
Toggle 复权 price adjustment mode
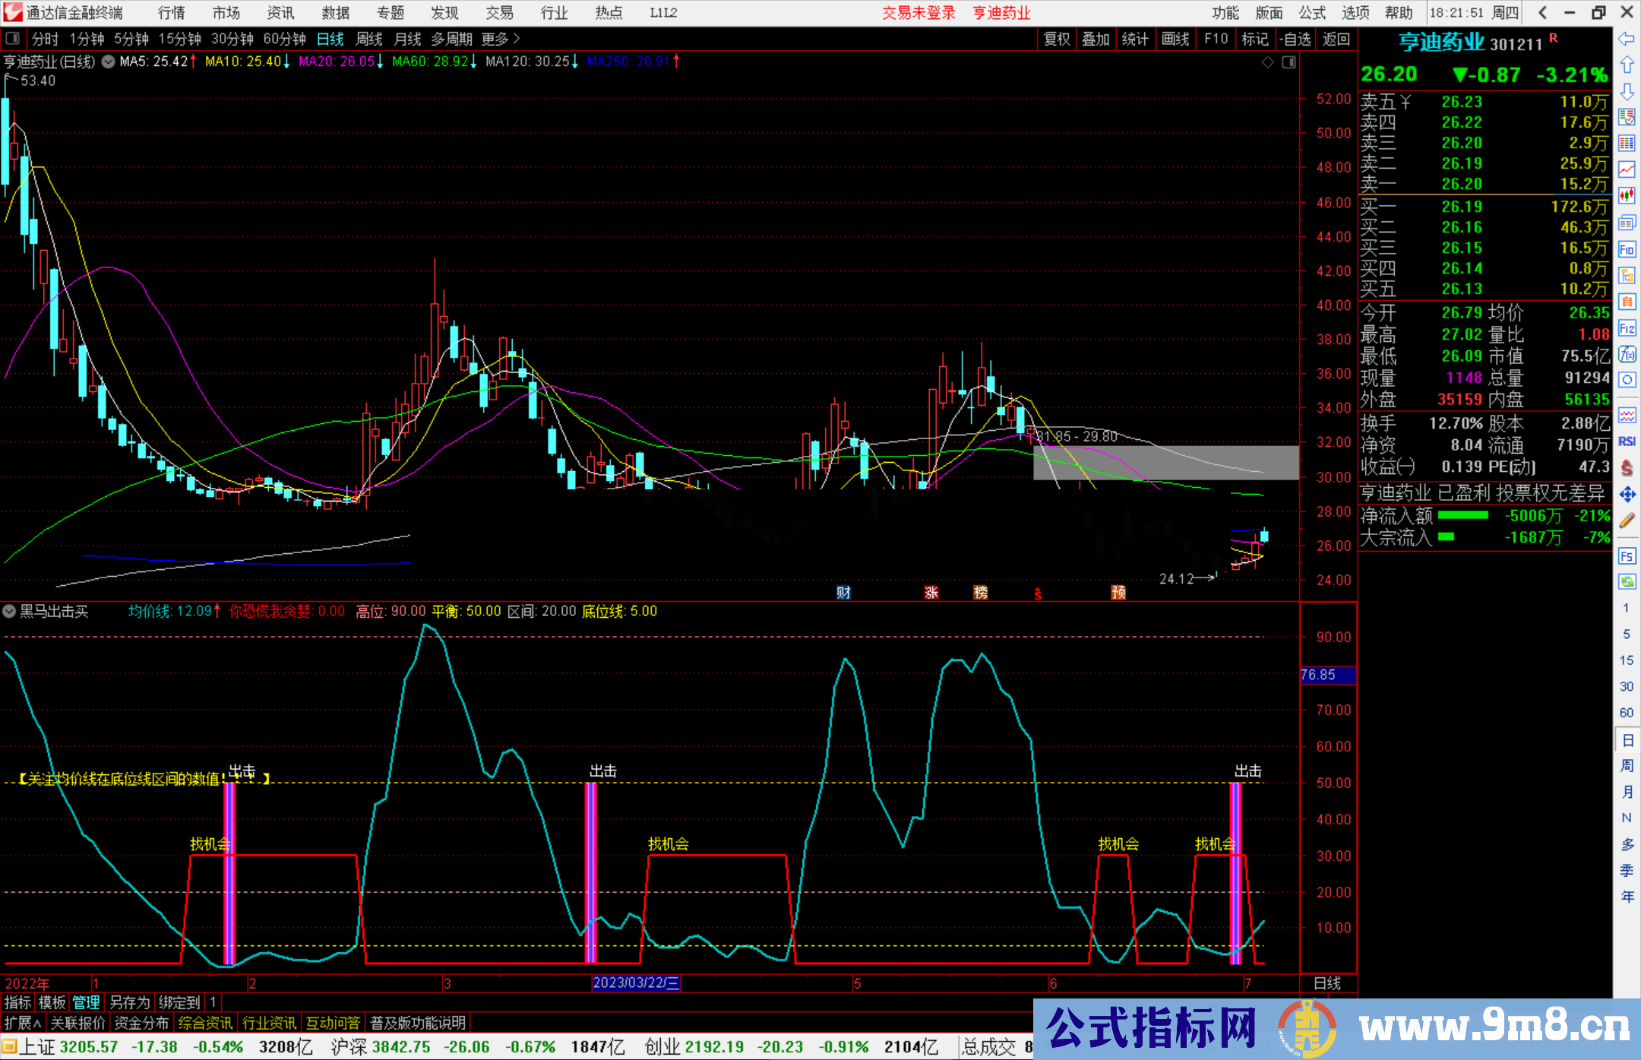[x=1058, y=39]
